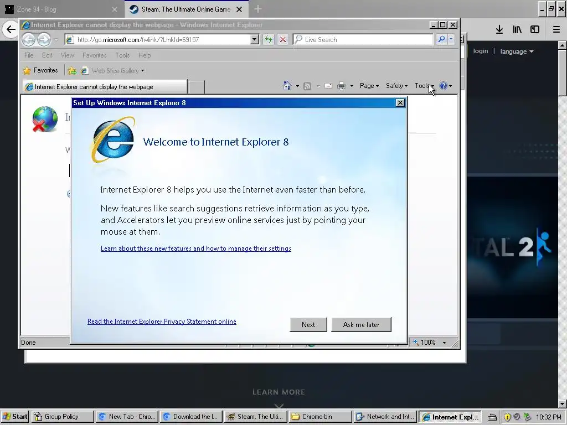The image size is (567, 425).
Task: Click the Firefox back arrow button
Action: click(x=11, y=29)
